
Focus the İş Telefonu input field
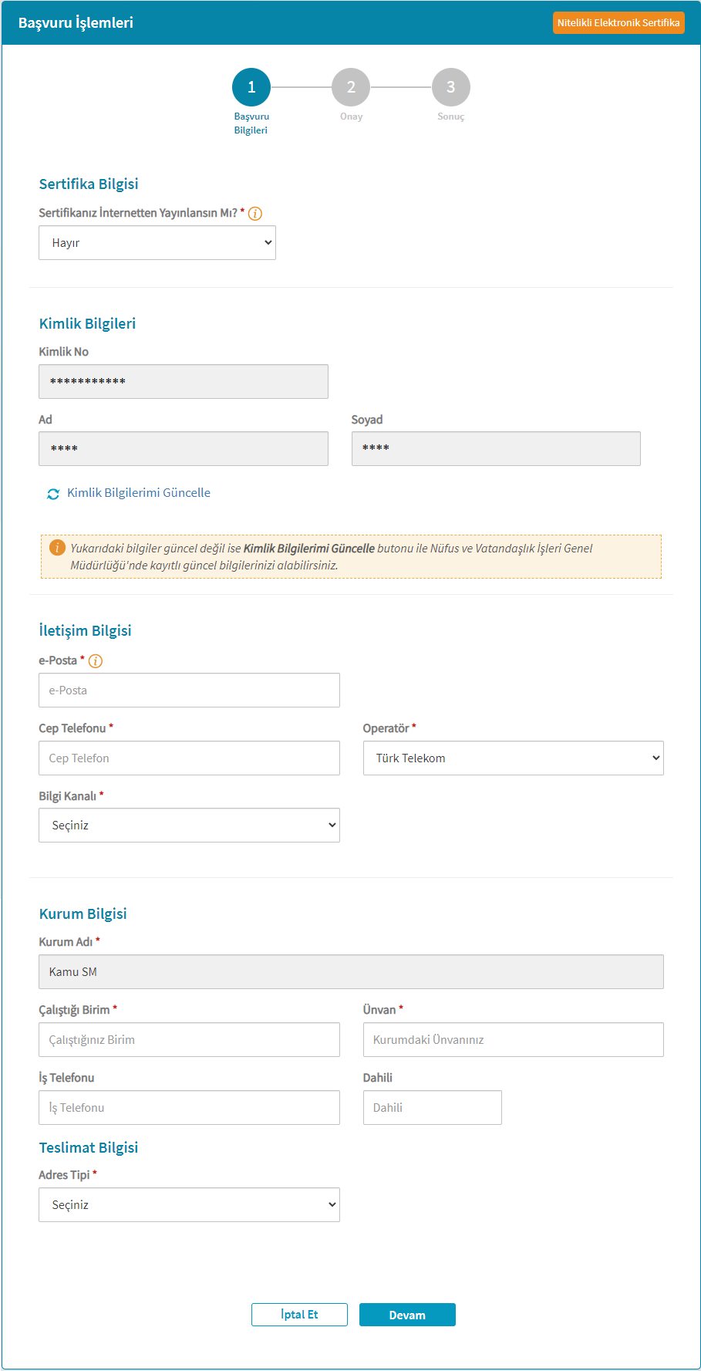[x=189, y=1107]
